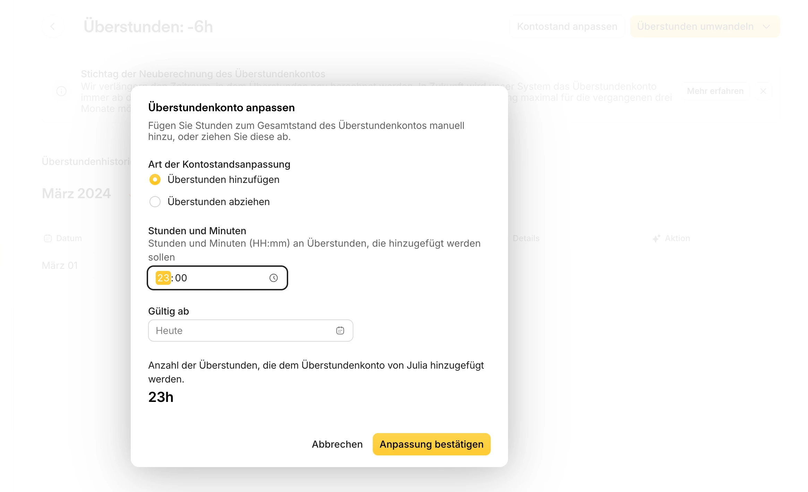This screenshot has height=492, width=808.
Task: Click the highlighted hours segment 23
Action: pyautogui.click(x=163, y=278)
